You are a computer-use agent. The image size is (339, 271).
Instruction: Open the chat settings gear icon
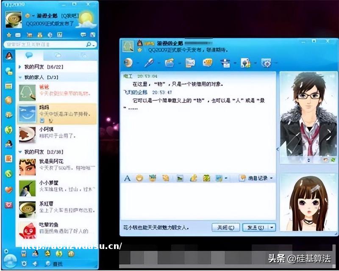[x=266, y=63]
